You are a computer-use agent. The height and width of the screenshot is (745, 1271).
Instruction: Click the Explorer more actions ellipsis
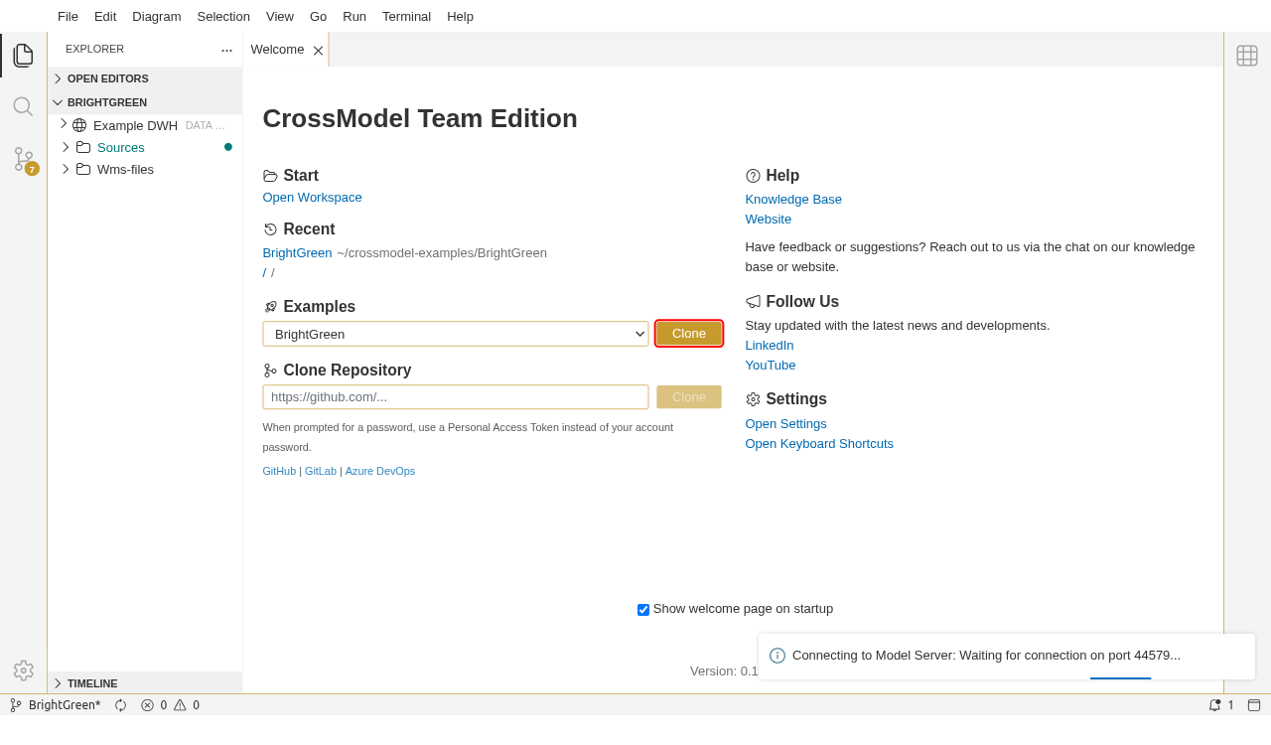226,50
